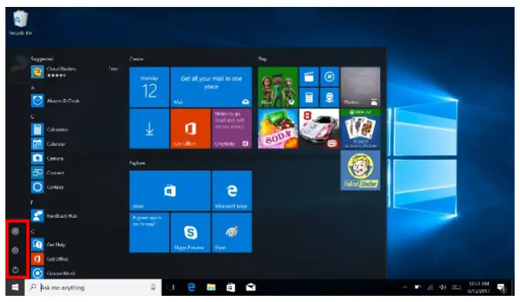Open the Monday 12 calendar tile
The height and width of the screenshot is (302, 520).
click(x=149, y=87)
